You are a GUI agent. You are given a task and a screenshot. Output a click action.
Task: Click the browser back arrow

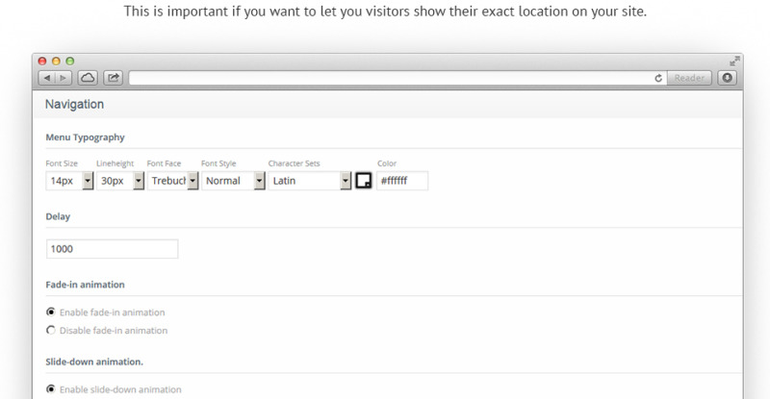[x=47, y=78]
